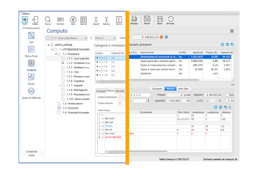
Task: Open the Prezzo 1 dropdown
Action: [x=105, y=38]
